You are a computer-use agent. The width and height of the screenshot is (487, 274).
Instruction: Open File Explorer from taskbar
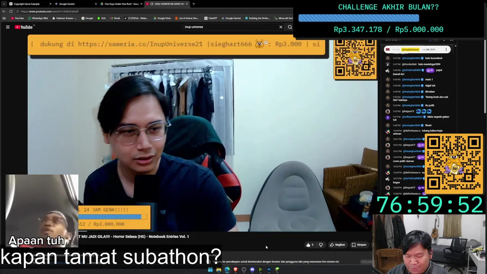pos(219,269)
